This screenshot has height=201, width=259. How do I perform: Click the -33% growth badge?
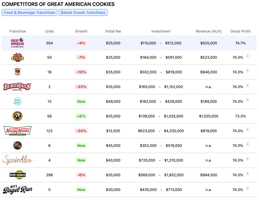coord(81,87)
